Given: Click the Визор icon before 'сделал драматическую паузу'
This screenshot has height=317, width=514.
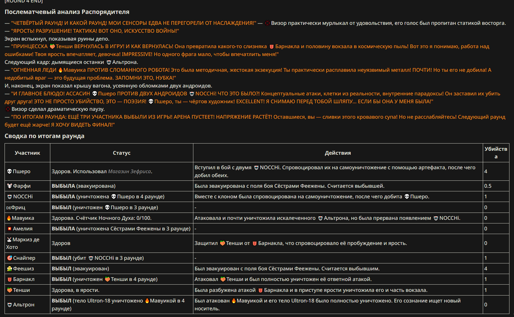Looking at the screenshot, I should (8, 109).
